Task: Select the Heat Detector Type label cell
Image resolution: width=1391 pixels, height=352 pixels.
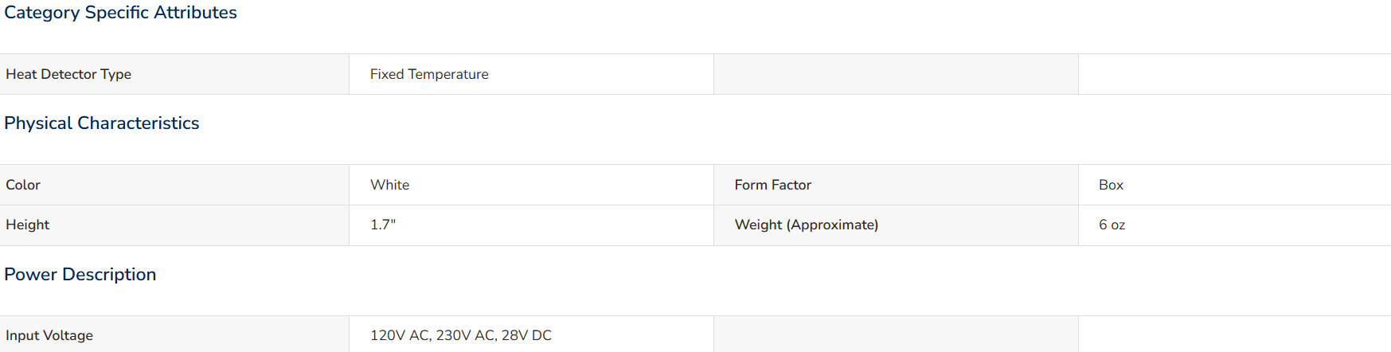Action: pos(174,74)
